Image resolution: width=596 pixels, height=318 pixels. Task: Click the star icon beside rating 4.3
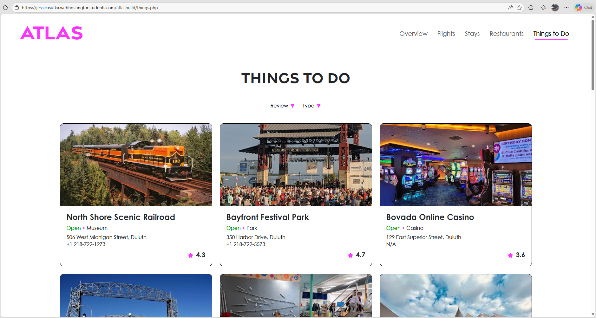191,255
